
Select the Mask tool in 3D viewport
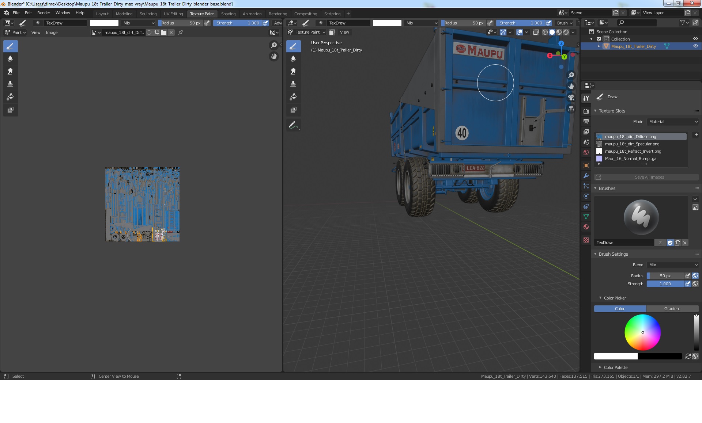[x=293, y=110]
